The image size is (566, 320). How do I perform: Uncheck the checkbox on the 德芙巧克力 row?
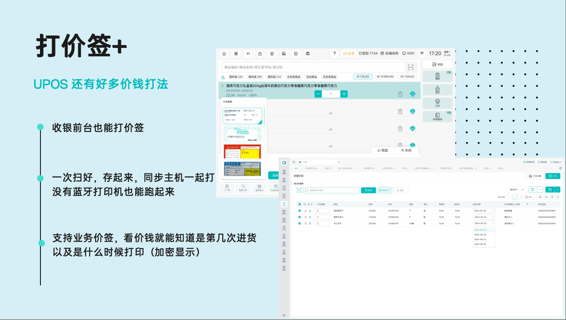(299, 217)
